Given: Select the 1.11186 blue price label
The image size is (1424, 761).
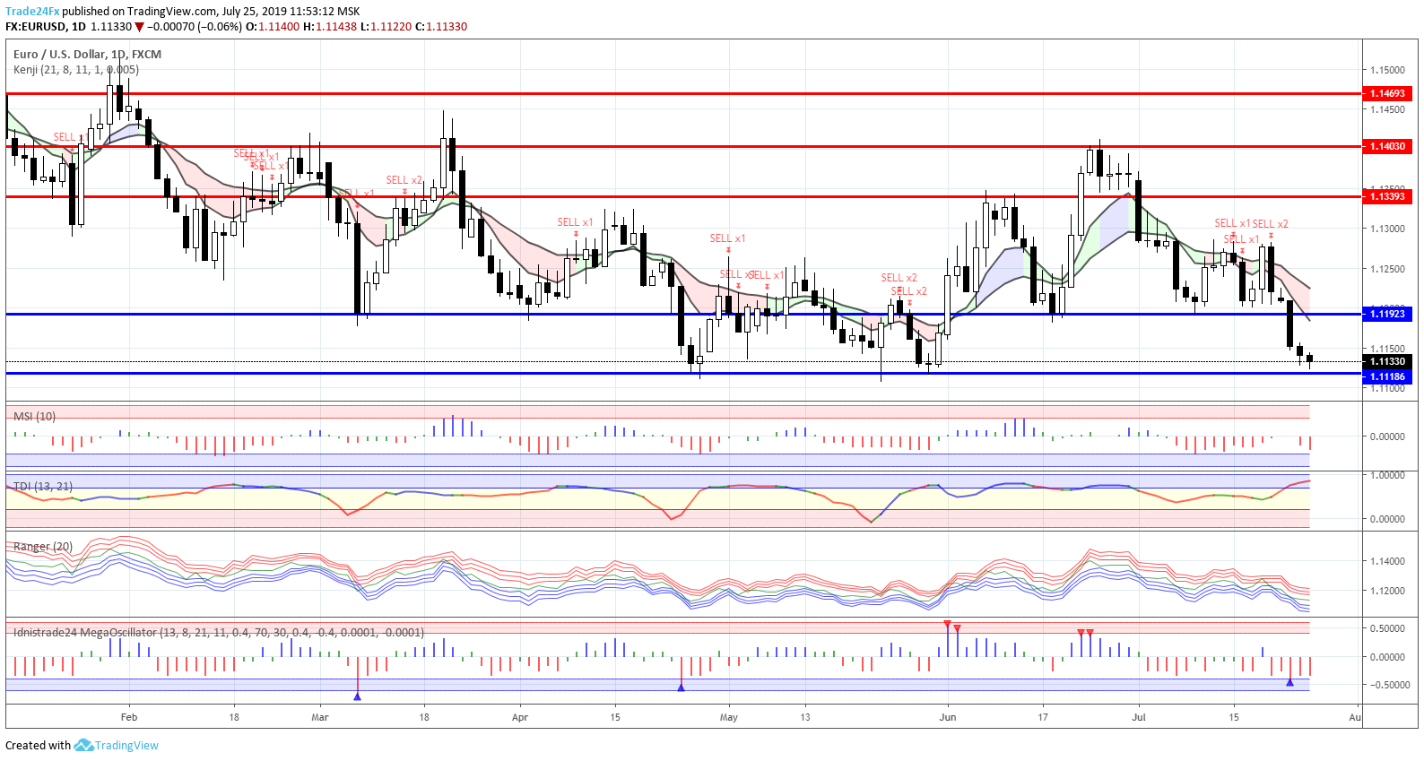Looking at the screenshot, I should click(1387, 376).
